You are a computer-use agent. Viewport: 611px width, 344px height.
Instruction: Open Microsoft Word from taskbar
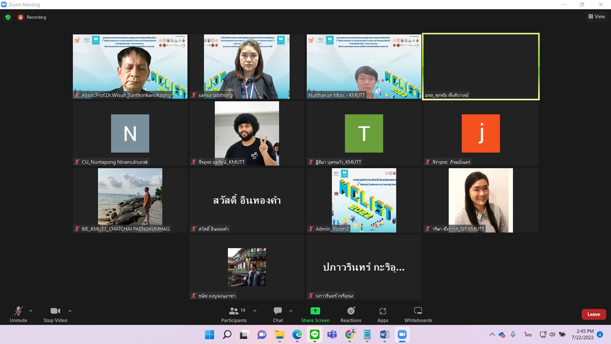[x=384, y=334]
